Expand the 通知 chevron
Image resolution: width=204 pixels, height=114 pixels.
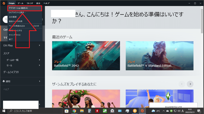(40, 81)
